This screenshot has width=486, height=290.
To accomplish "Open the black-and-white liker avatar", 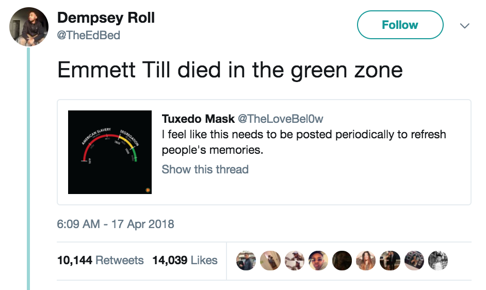I will (x=438, y=261).
